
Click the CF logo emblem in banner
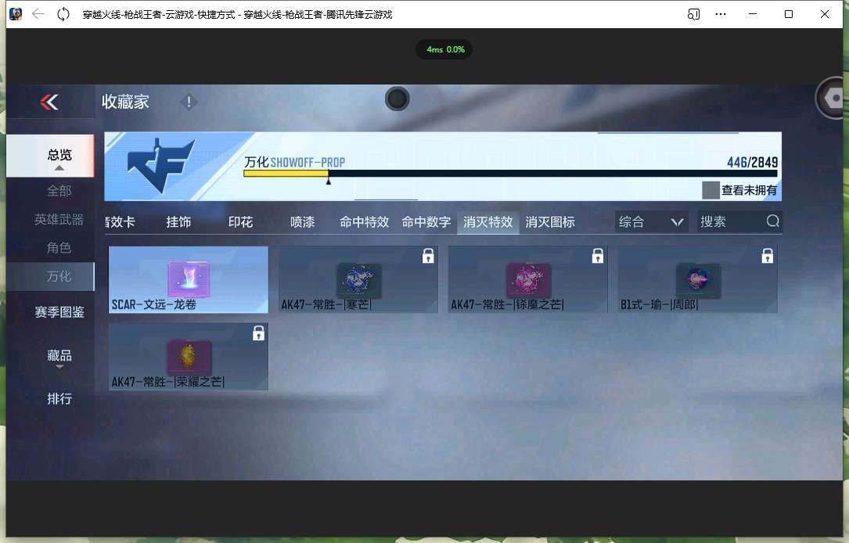160,165
